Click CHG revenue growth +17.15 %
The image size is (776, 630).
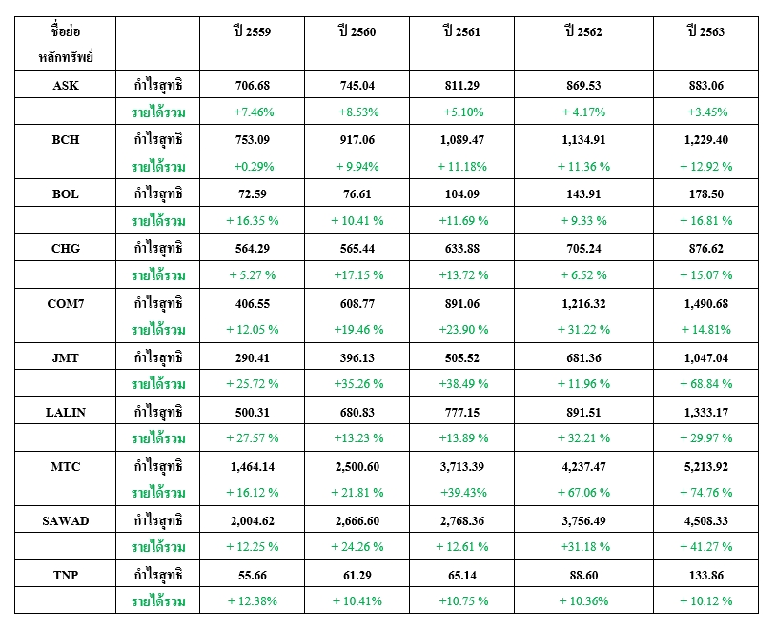pos(358,274)
